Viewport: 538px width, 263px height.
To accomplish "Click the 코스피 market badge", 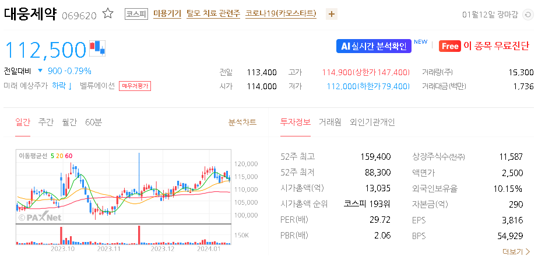I will pyautogui.click(x=136, y=14).
